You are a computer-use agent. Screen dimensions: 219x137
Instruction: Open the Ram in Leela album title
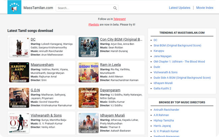pyautogui.click(x=111, y=65)
